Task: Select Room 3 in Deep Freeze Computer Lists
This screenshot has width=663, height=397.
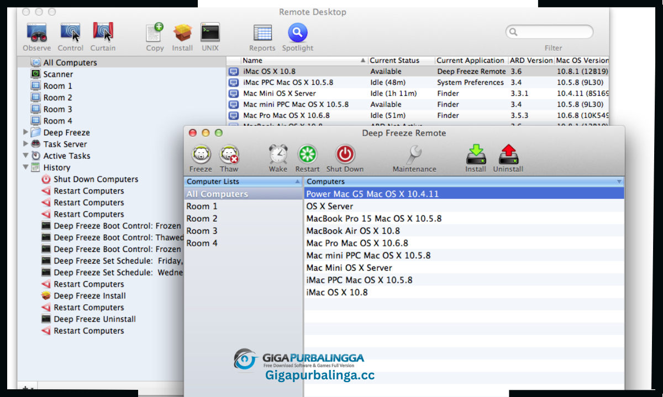Action: [x=244, y=230]
